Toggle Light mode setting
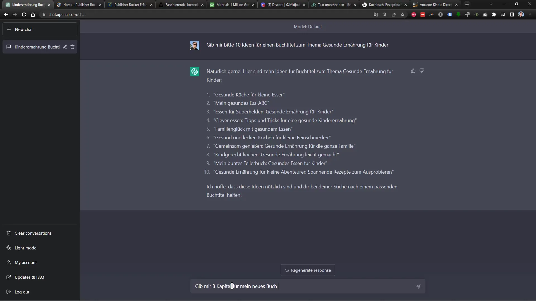536x301 pixels. click(x=25, y=248)
